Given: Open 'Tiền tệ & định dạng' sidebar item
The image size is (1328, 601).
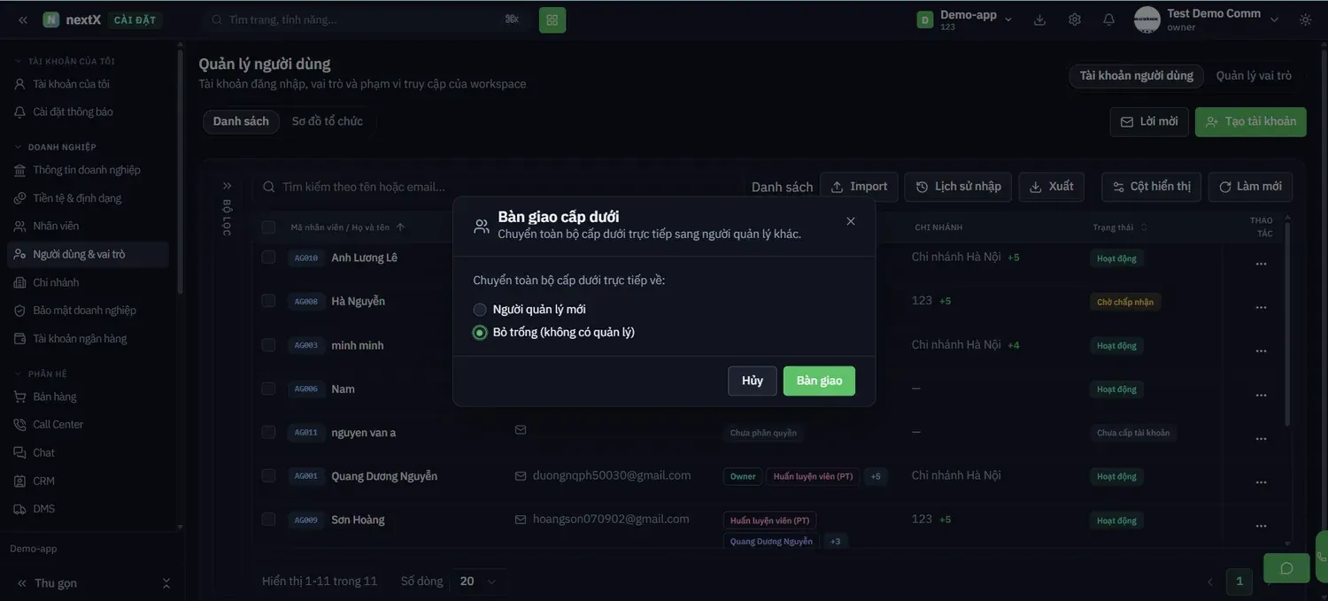Looking at the screenshot, I should click(x=86, y=198).
